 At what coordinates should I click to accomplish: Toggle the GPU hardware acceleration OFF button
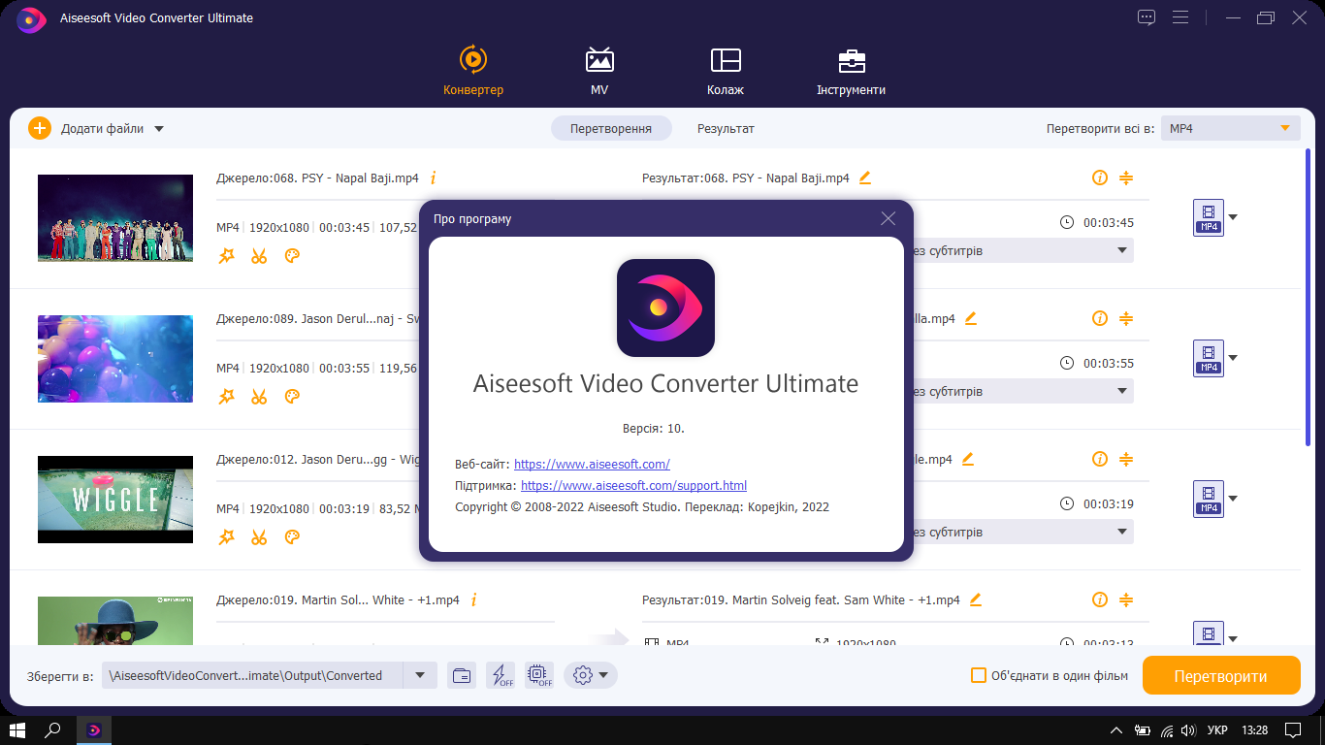pos(539,675)
